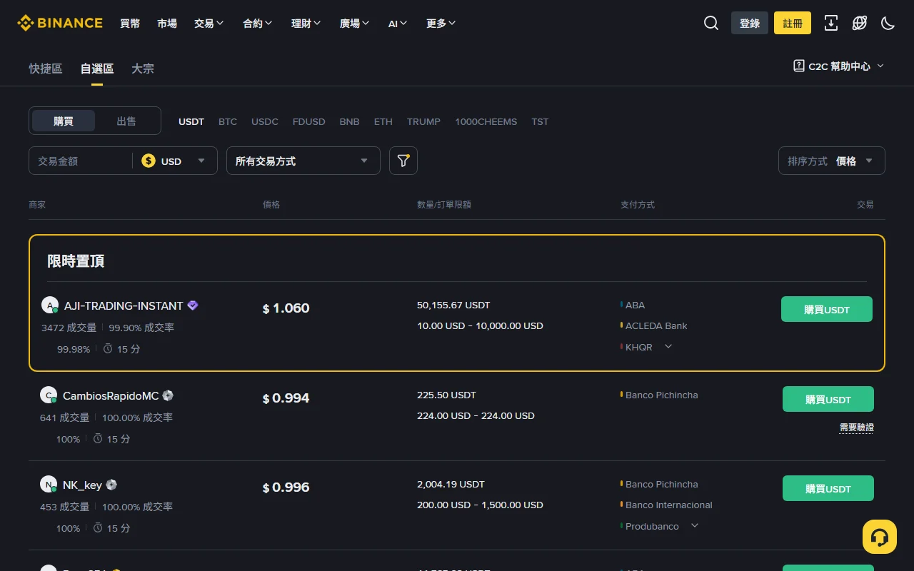Click the 註冊 register button

793,23
